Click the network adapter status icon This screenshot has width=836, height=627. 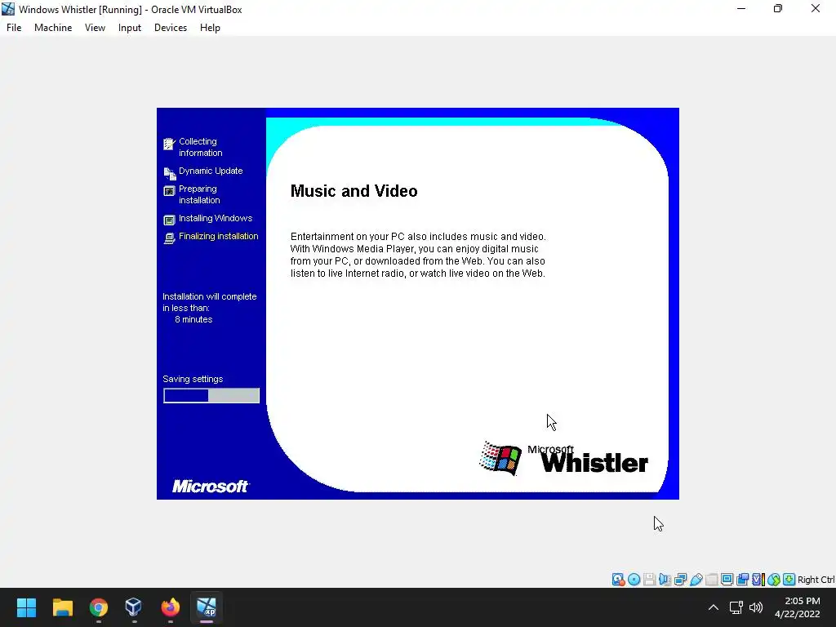tap(680, 580)
